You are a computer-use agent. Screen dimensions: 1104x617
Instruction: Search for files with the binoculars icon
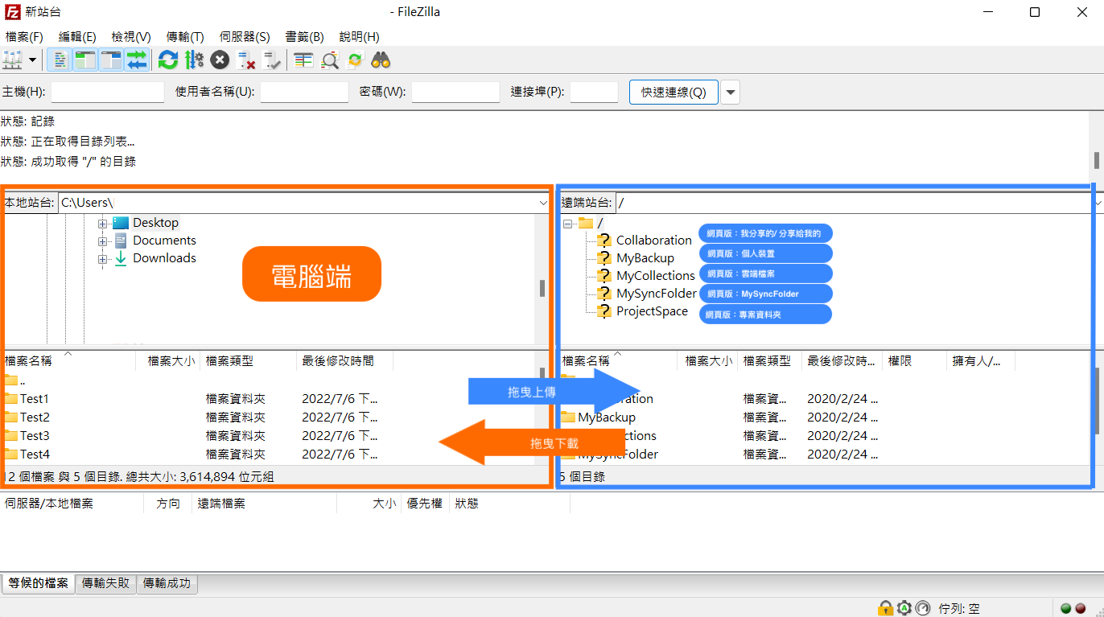pyautogui.click(x=381, y=60)
